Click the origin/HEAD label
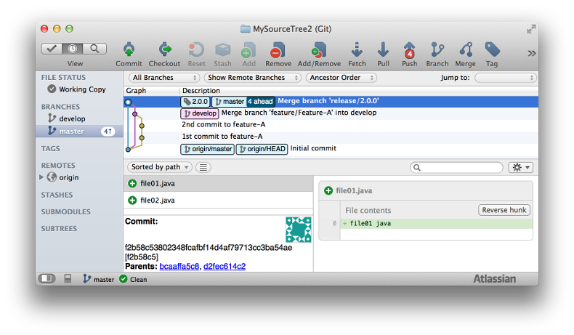This screenshot has width=574, height=335. (x=262, y=149)
